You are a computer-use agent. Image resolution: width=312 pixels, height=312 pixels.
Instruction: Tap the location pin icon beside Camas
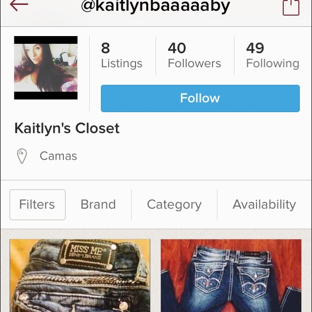pos(22,156)
